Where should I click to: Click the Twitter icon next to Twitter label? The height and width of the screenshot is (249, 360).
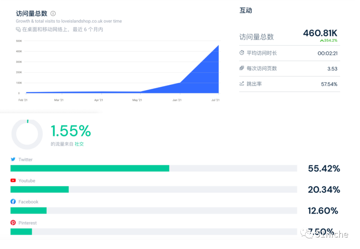tap(13, 159)
